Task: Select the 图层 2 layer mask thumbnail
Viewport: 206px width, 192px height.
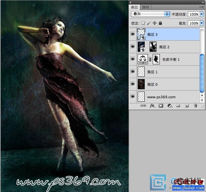Action: point(153,47)
